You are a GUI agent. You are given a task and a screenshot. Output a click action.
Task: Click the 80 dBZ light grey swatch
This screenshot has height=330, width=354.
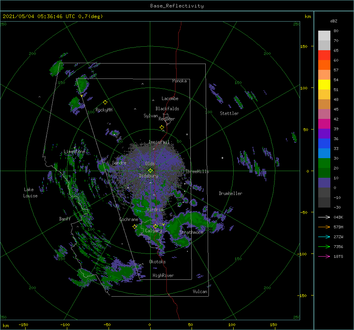click(324, 35)
